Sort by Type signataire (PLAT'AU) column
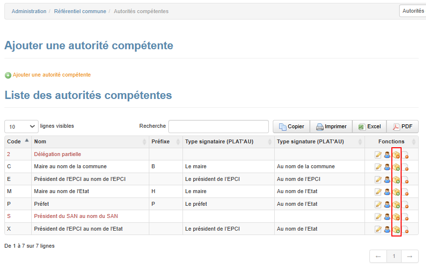Viewport: 426px width, 275px height. pos(228,142)
